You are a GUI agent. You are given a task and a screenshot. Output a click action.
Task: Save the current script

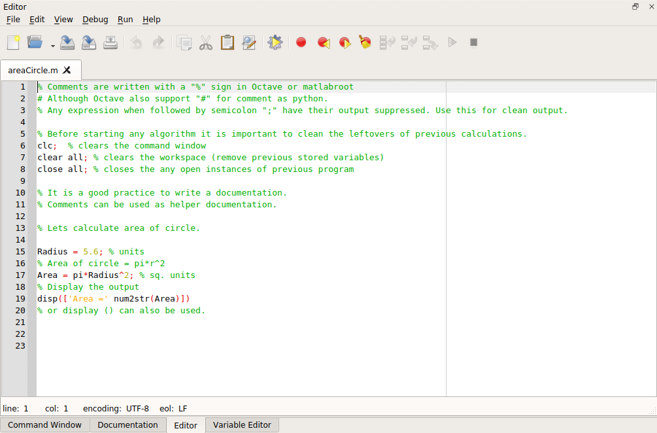point(67,42)
